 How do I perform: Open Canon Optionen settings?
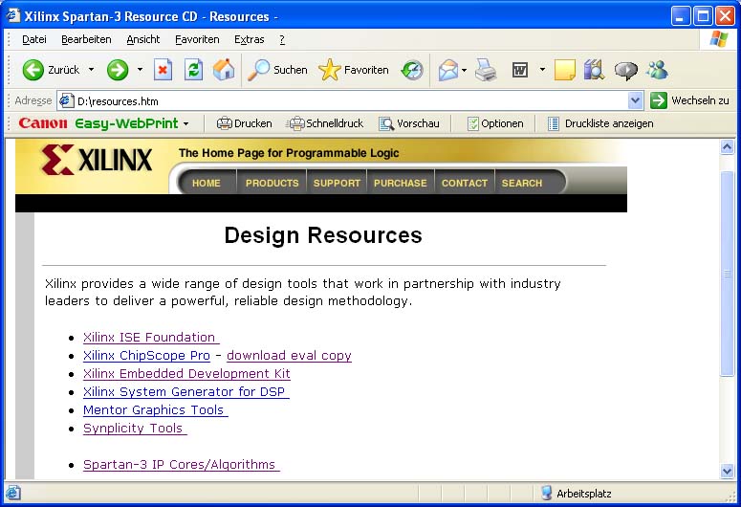(x=495, y=123)
